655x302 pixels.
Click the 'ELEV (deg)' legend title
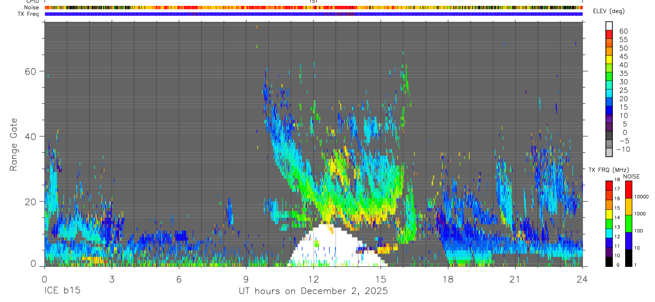pyautogui.click(x=609, y=11)
